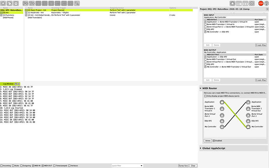Image resolution: width=269 pixels, height=168 pixels.
Task: Click Bome Virtual Port 1 input connector
Action: point(222,115)
